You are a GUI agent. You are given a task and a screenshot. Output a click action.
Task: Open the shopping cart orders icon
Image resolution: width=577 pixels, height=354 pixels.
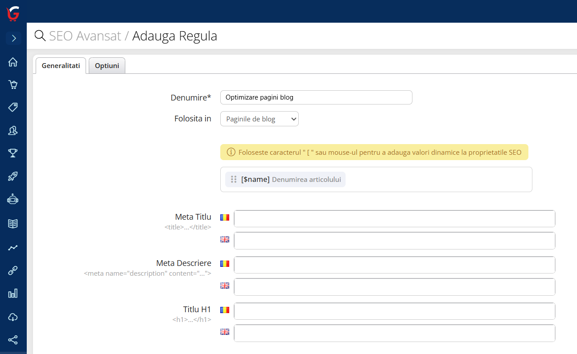[x=13, y=84]
